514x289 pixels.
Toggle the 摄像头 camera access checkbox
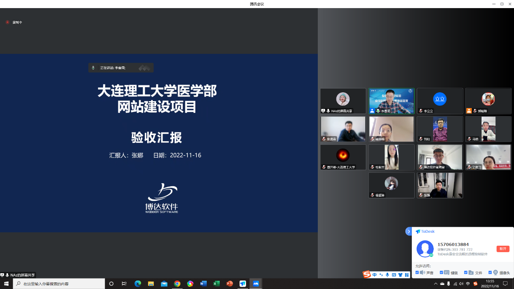pos(490,273)
